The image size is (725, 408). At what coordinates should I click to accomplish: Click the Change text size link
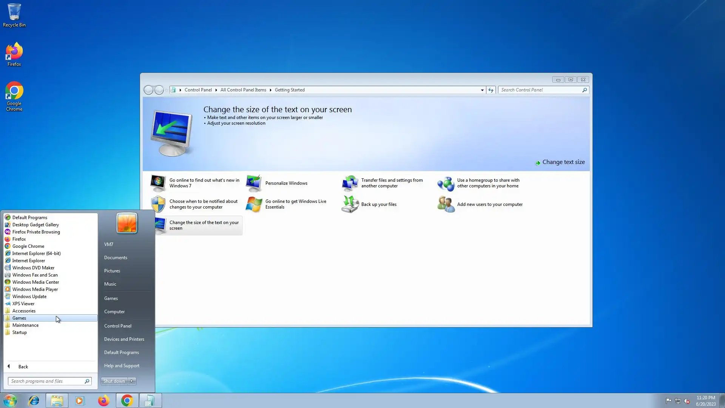pyautogui.click(x=563, y=162)
